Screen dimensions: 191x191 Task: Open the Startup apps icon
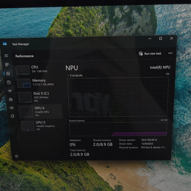[x=10, y=91]
